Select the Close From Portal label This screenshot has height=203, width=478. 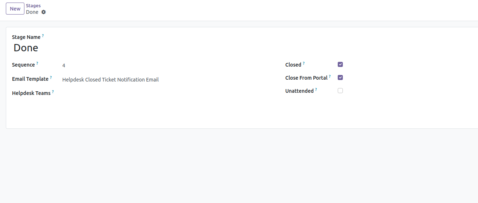click(306, 78)
